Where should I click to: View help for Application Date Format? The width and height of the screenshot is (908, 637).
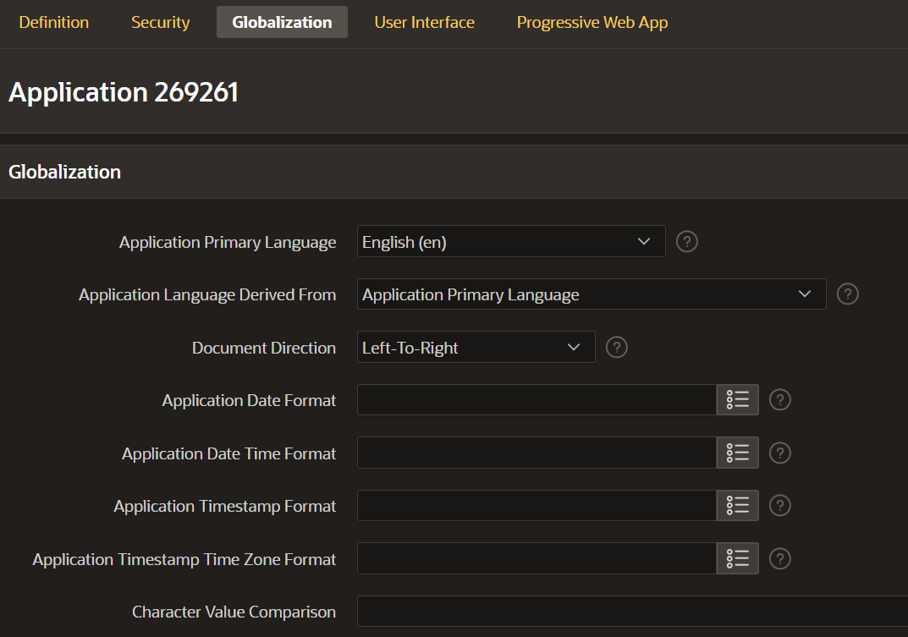pyautogui.click(x=780, y=400)
